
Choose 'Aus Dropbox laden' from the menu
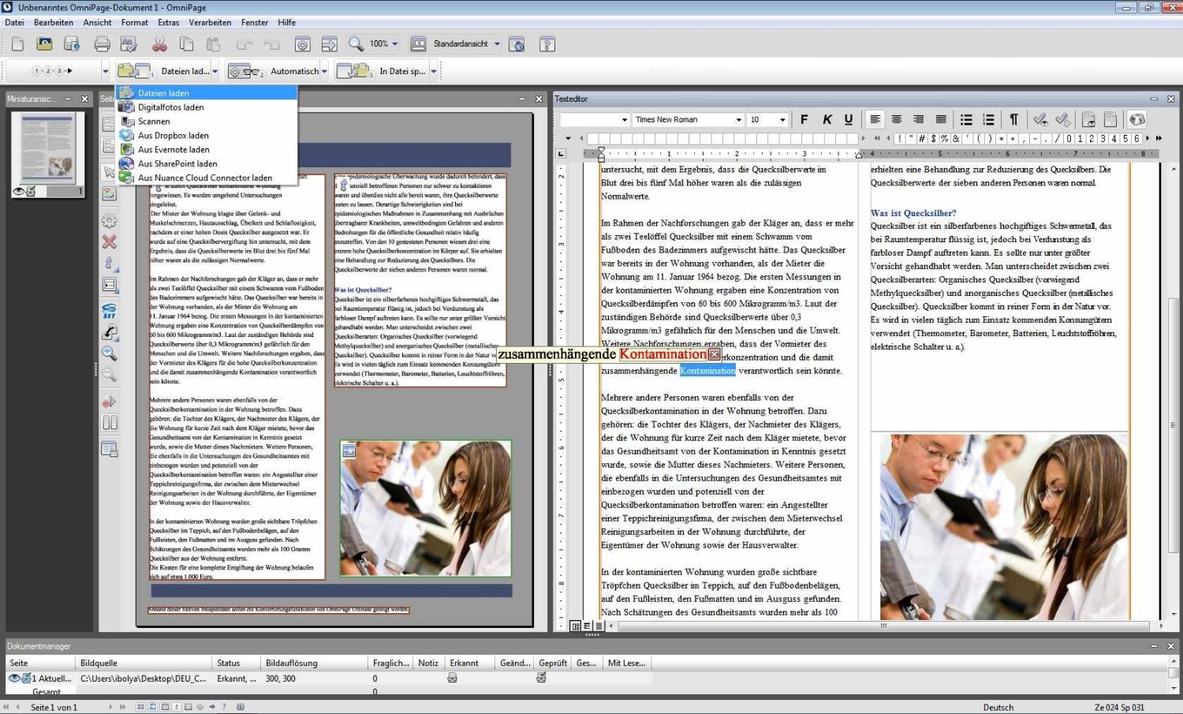[174, 136]
